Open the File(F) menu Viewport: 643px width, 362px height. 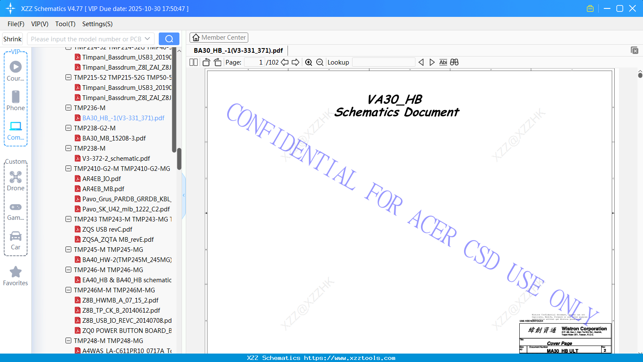(16, 24)
